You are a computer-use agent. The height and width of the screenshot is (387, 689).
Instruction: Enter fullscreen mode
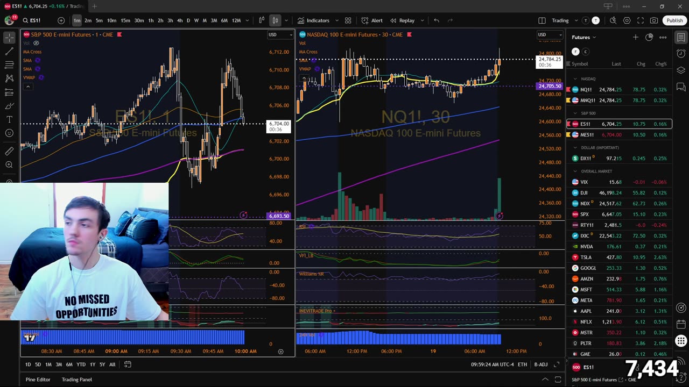point(641,20)
